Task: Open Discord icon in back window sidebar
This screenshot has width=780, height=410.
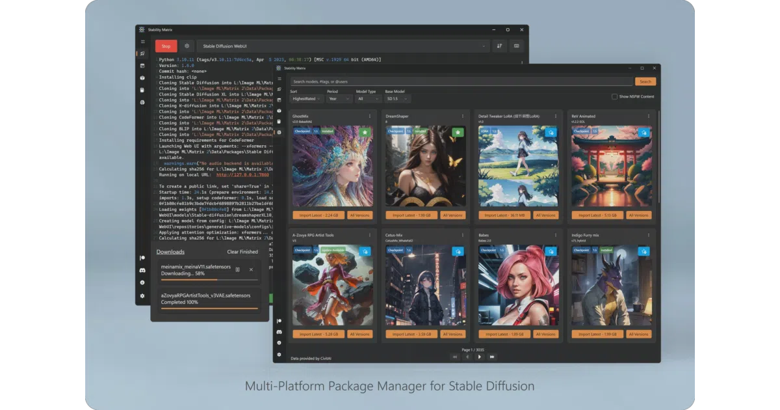Action: (142, 271)
